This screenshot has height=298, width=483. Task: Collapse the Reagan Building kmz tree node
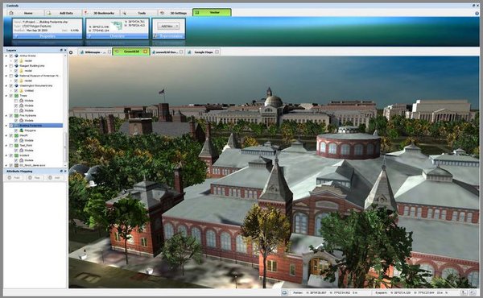point(6,66)
